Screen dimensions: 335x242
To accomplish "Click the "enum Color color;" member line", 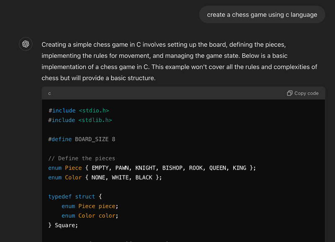I will 90,216.
